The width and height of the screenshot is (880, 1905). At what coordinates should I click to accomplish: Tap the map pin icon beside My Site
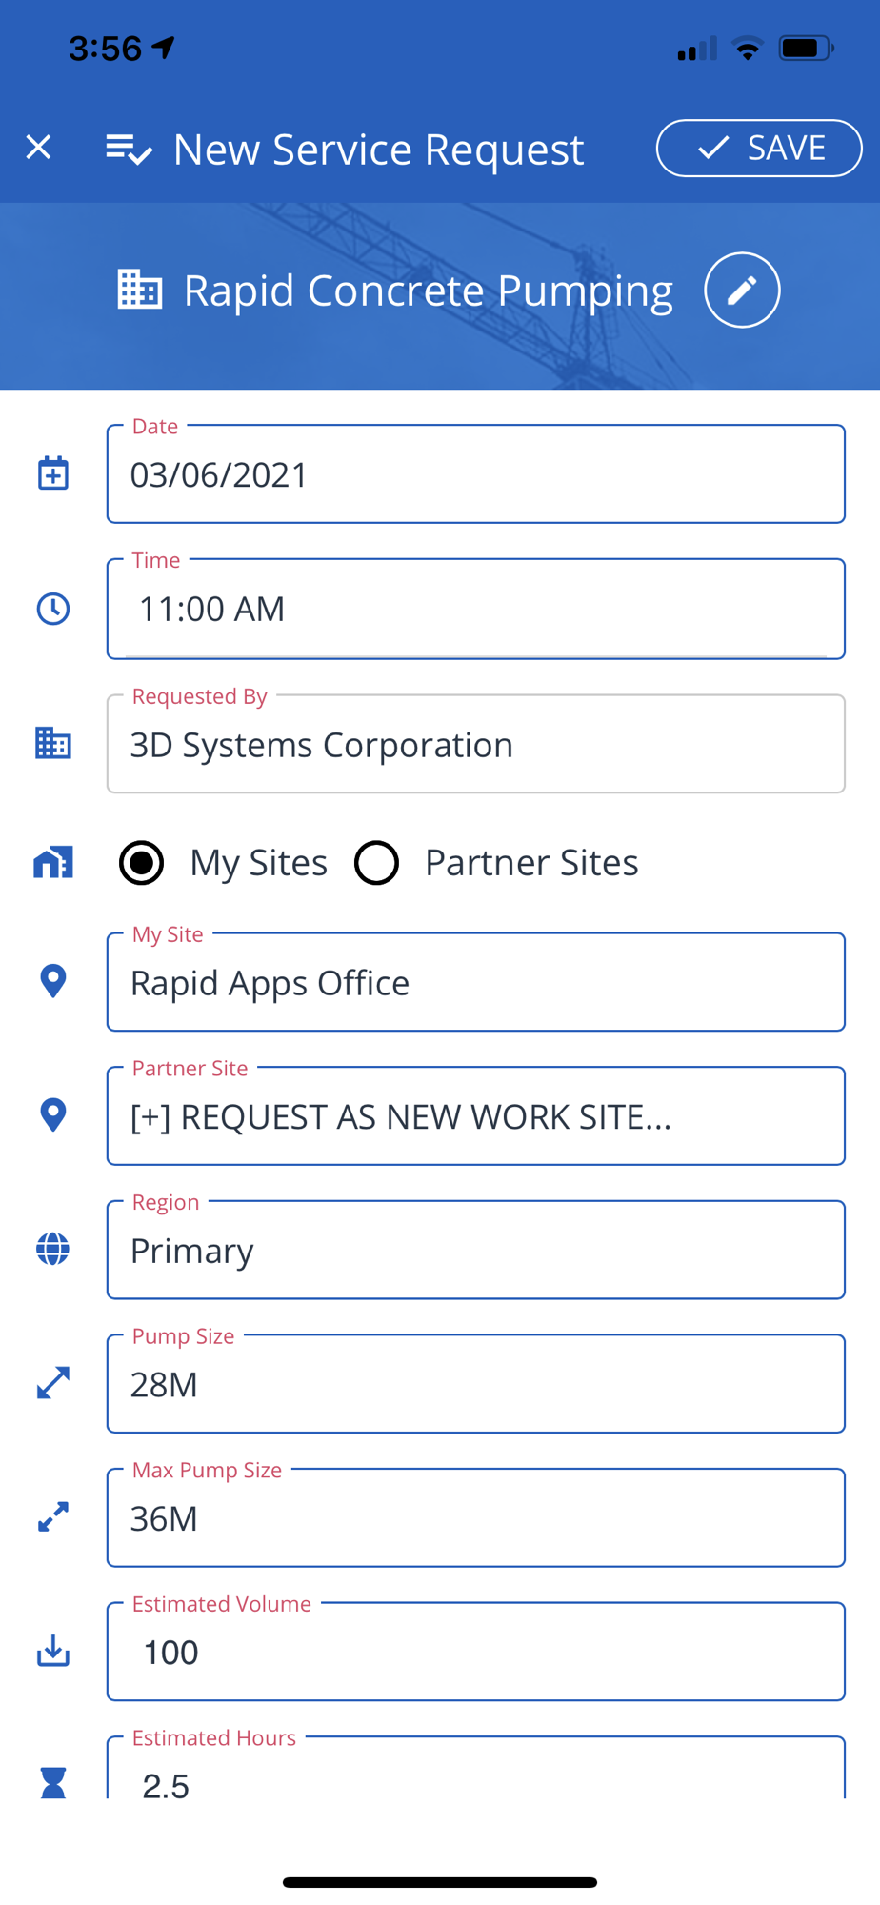coord(53,981)
